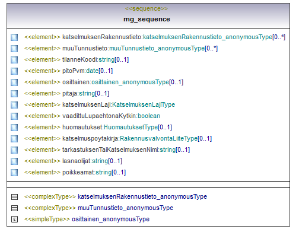Click the icon beside osittainen element row
296x229 pixels.
(14, 82)
